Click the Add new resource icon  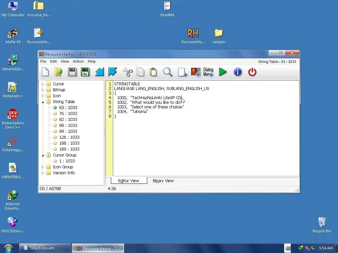[183, 72]
